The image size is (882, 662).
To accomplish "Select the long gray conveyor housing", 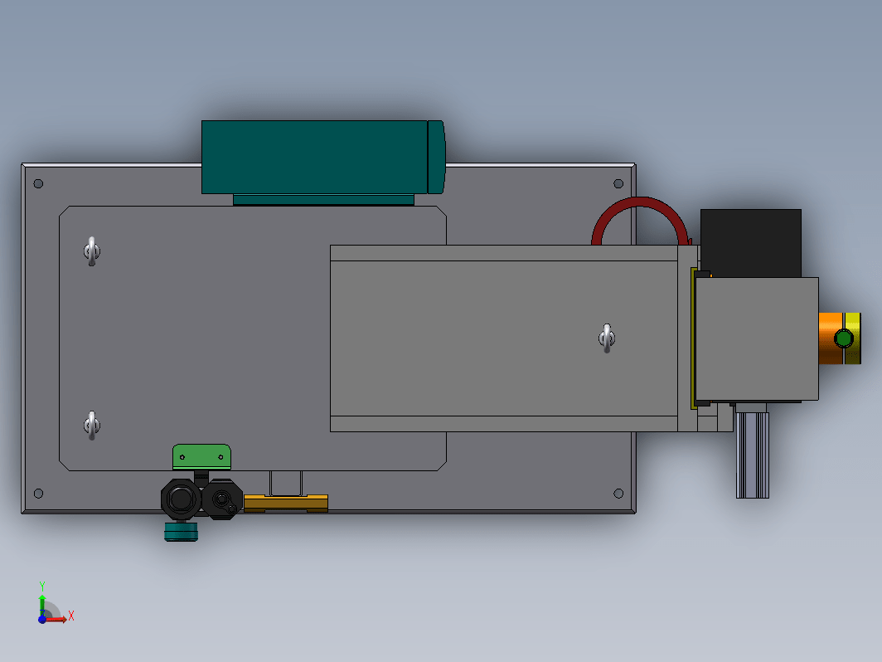I will tap(504, 338).
